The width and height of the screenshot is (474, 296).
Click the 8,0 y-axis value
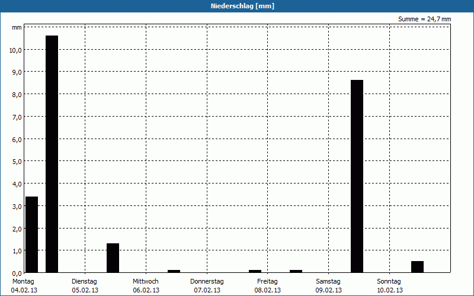[17, 95]
